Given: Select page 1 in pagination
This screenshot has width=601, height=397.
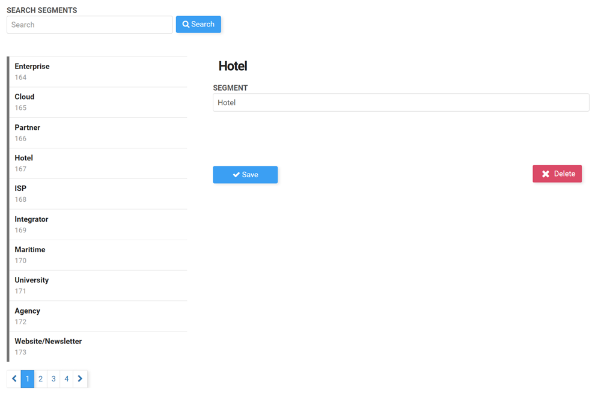Looking at the screenshot, I should click(x=28, y=379).
